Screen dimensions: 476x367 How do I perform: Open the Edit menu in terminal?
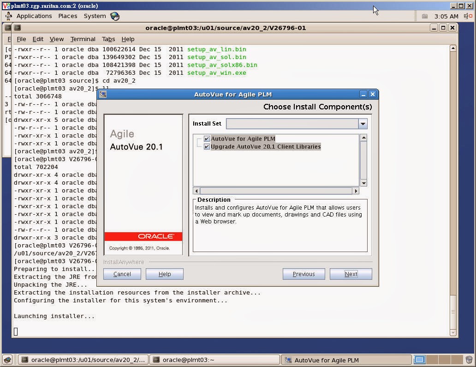pos(38,39)
